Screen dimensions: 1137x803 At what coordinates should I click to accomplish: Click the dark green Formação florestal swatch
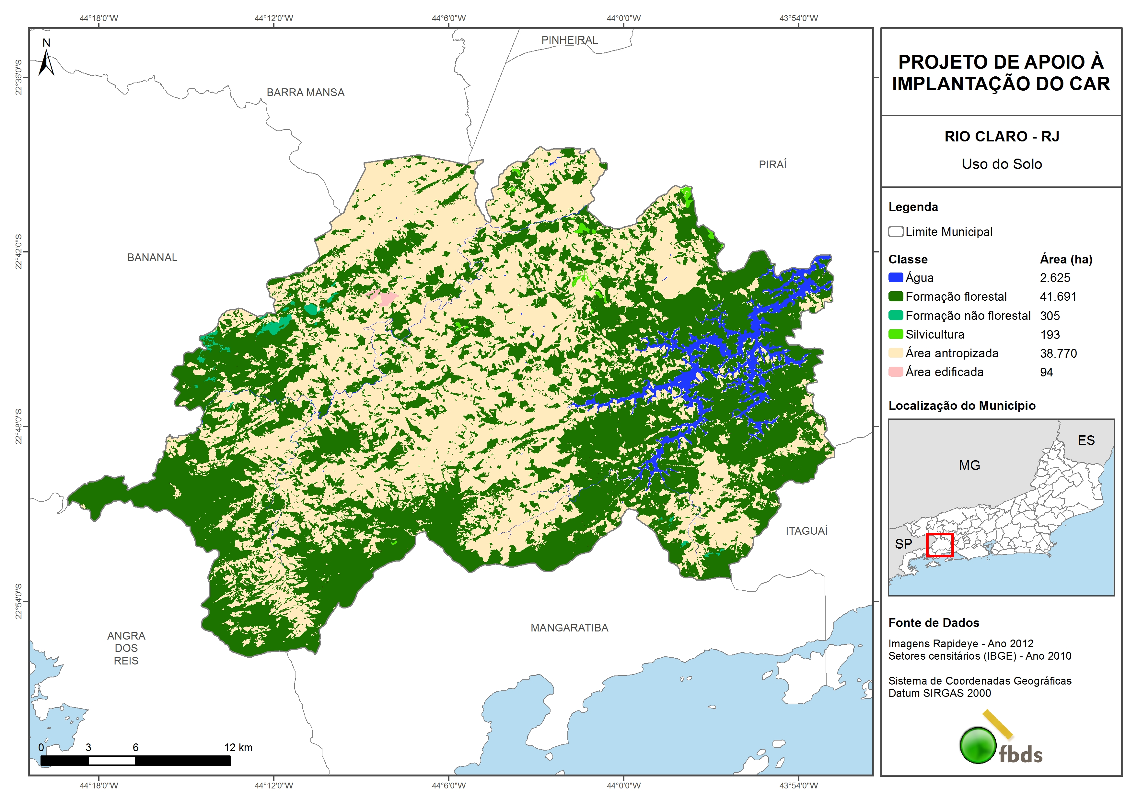tap(895, 296)
